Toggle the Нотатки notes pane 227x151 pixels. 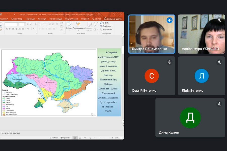pos(54,138)
